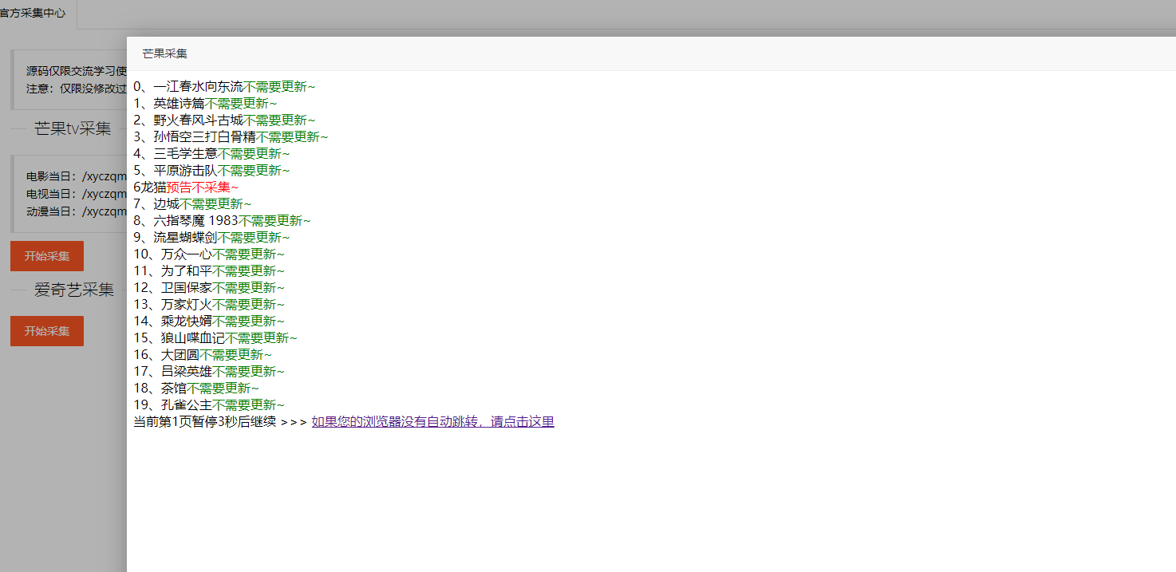1176x572 pixels.
Task: Click the 源码仅限交流学习 notice text
Action: coord(77,71)
